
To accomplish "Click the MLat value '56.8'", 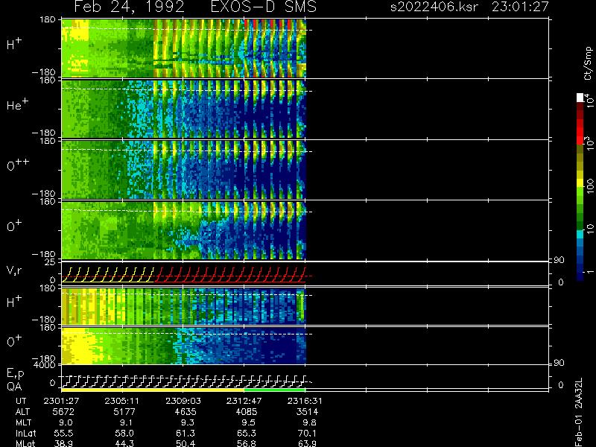I will (246, 443).
